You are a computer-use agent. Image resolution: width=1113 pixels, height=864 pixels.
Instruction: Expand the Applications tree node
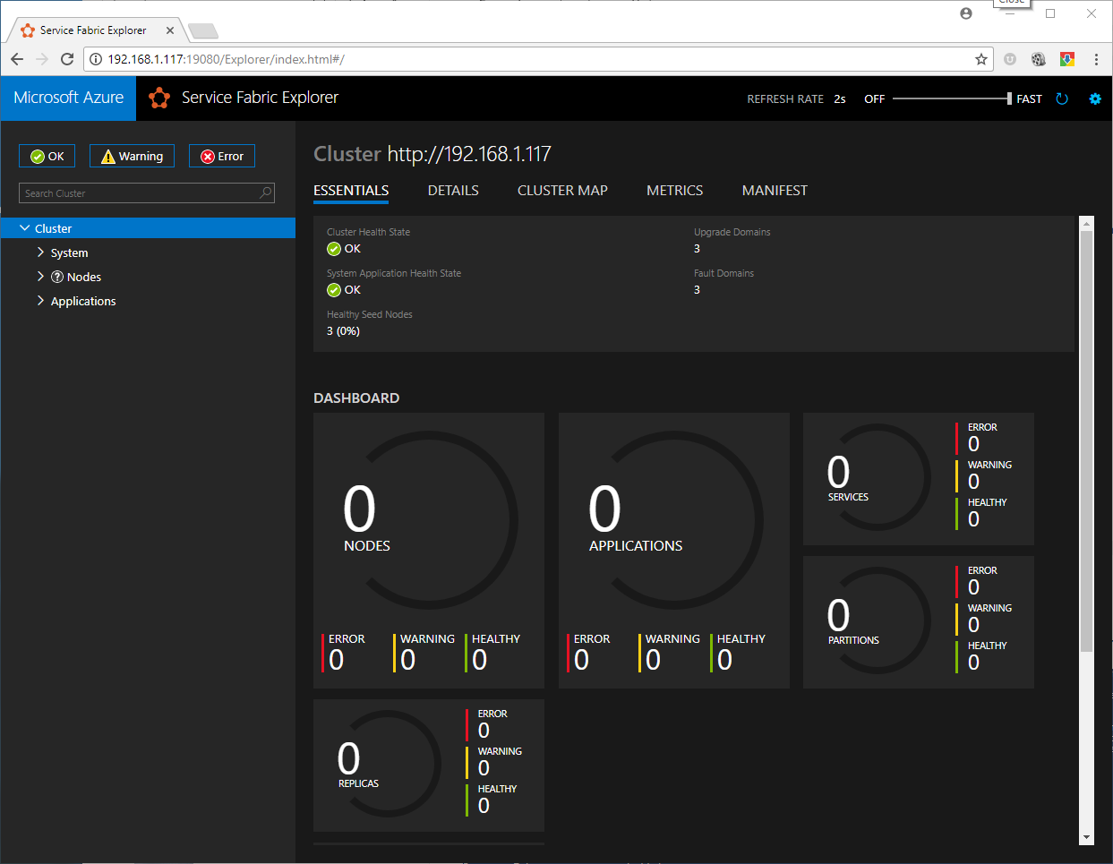pyautogui.click(x=40, y=301)
